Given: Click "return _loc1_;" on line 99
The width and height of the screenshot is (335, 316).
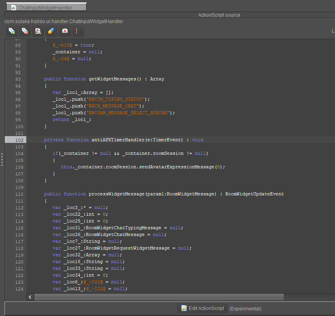Looking at the screenshot, I should click(72, 119).
